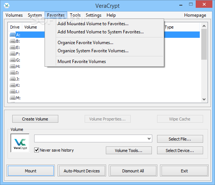Click the Mount button

click(31, 171)
